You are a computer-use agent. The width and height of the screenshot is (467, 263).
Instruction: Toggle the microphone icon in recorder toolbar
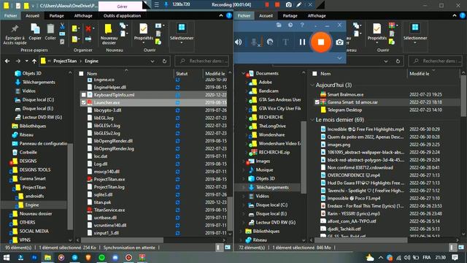(x=254, y=42)
